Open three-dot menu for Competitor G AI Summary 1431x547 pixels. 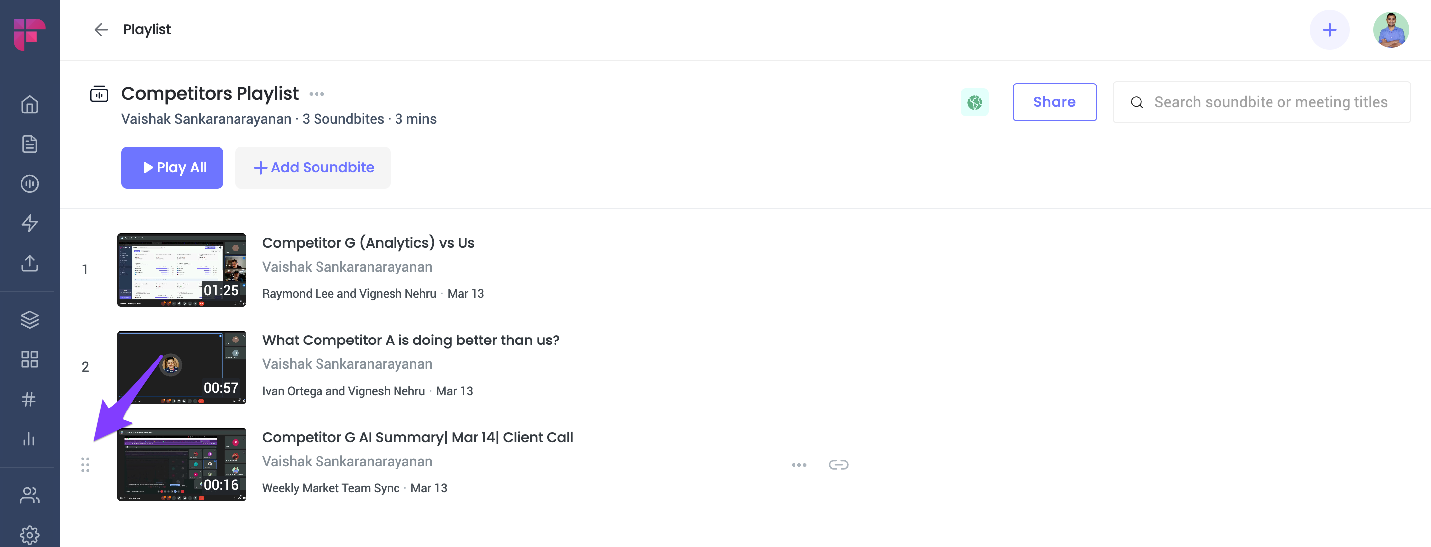[x=799, y=465]
